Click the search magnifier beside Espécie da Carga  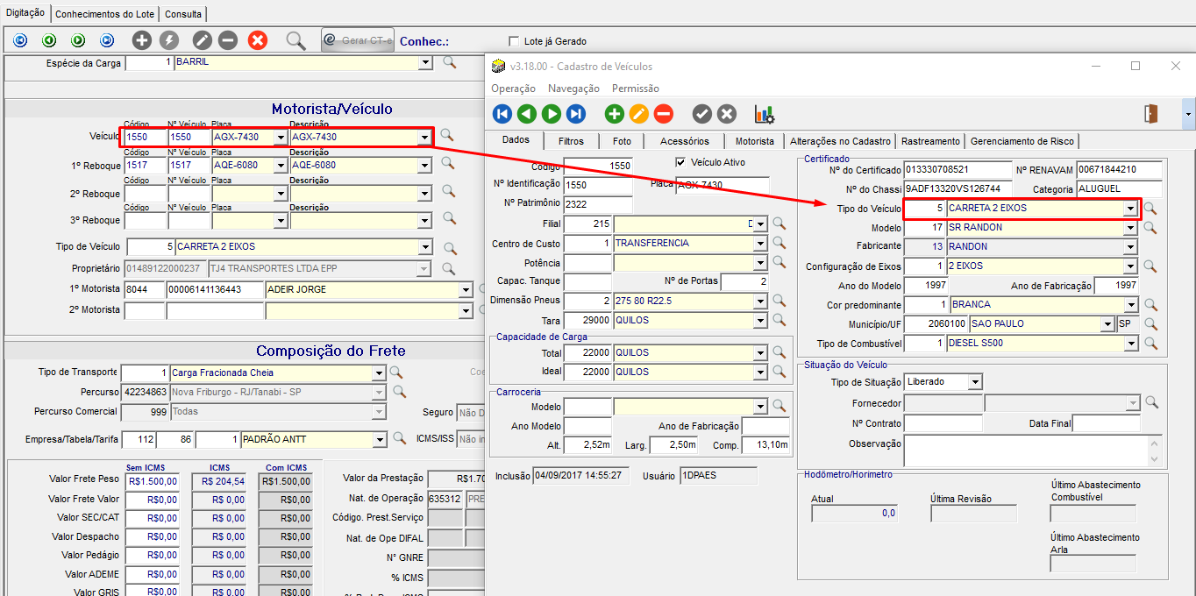pyautogui.click(x=449, y=62)
